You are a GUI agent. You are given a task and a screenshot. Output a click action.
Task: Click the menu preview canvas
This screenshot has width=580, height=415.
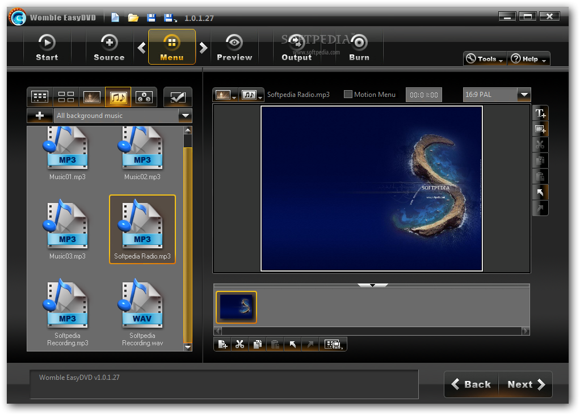click(372, 188)
